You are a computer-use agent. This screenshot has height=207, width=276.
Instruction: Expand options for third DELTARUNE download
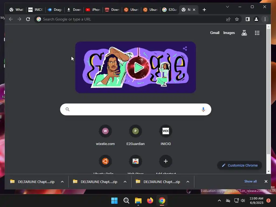[188, 182]
